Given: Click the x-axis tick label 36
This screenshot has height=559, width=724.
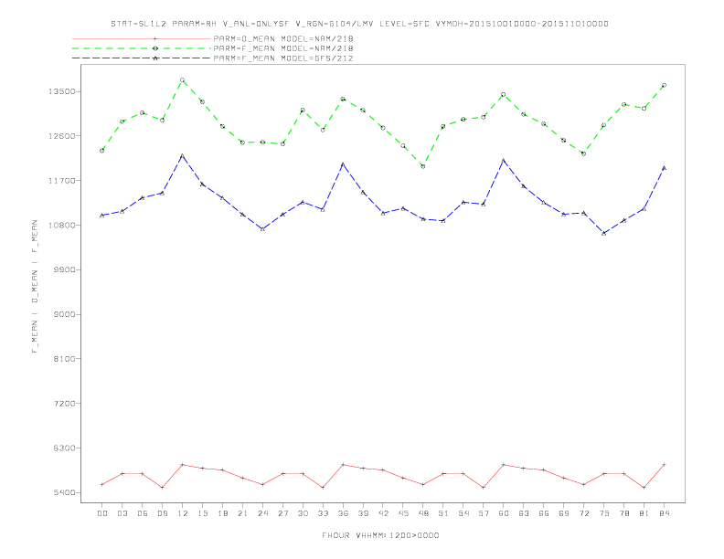Looking at the screenshot, I should coord(343,513).
